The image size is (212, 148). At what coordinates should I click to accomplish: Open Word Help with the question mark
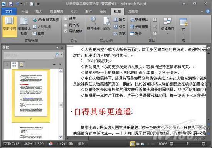pos(208,11)
